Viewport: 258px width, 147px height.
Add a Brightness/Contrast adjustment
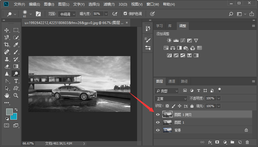[169, 40]
